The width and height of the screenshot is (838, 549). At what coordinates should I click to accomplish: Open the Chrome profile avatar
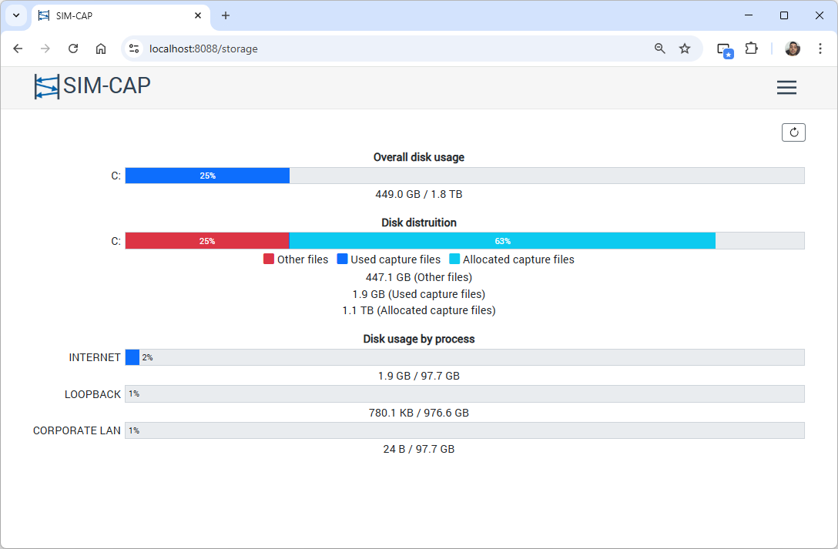(x=793, y=49)
